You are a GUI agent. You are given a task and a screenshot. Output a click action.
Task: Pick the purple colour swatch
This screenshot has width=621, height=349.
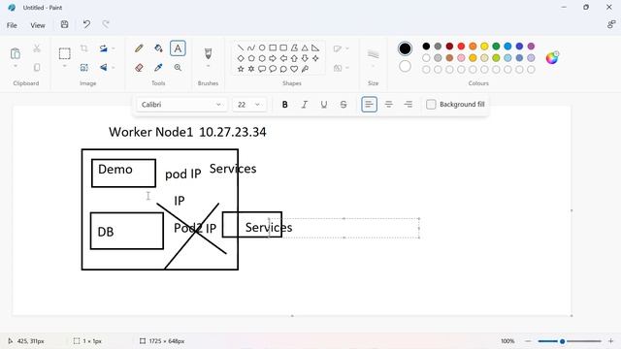[531, 47]
